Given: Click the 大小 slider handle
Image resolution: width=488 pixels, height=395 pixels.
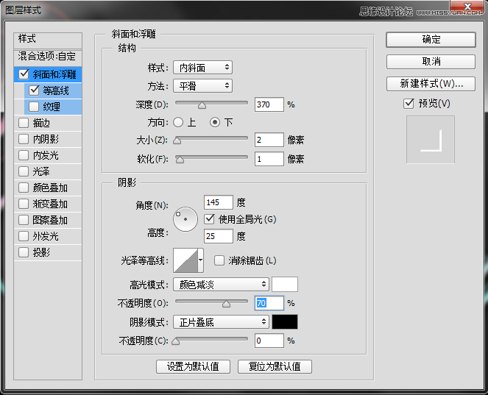Looking at the screenshot, I should 177,140.
